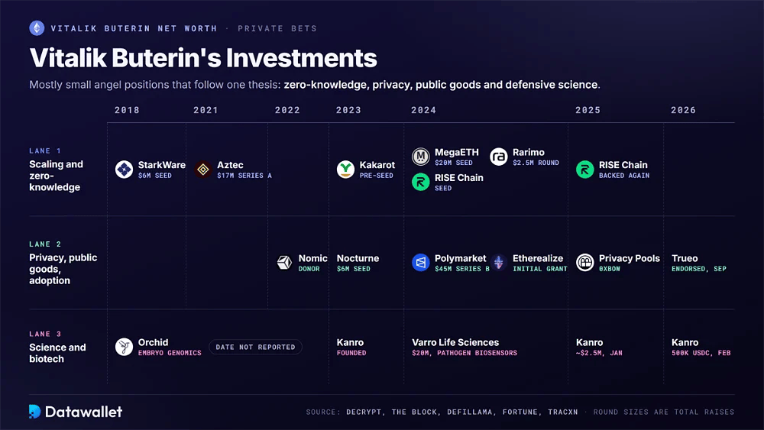Click the '$2.5M ROUND' text
The height and width of the screenshot is (430, 764).
coord(536,163)
